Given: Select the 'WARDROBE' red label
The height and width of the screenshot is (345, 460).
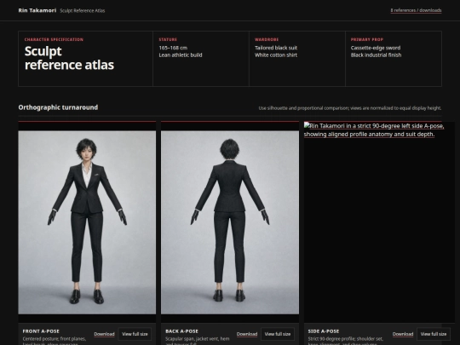Looking at the screenshot, I should tap(267, 39).
